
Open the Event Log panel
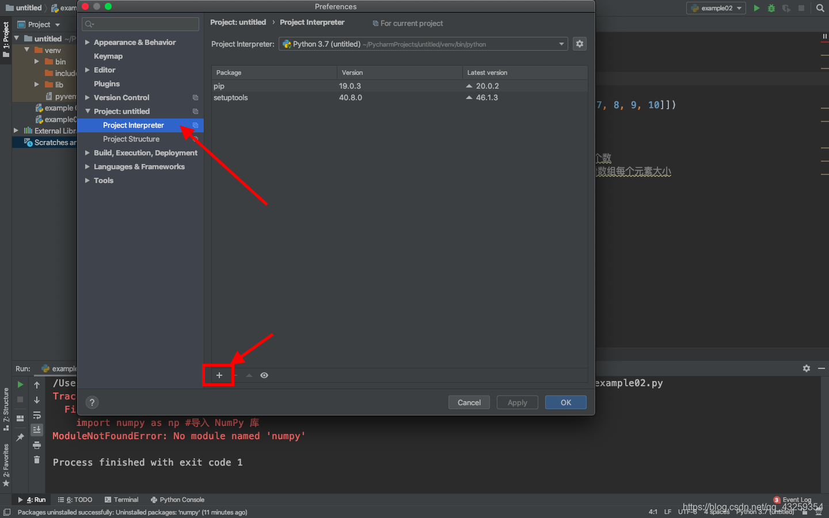click(x=792, y=500)
